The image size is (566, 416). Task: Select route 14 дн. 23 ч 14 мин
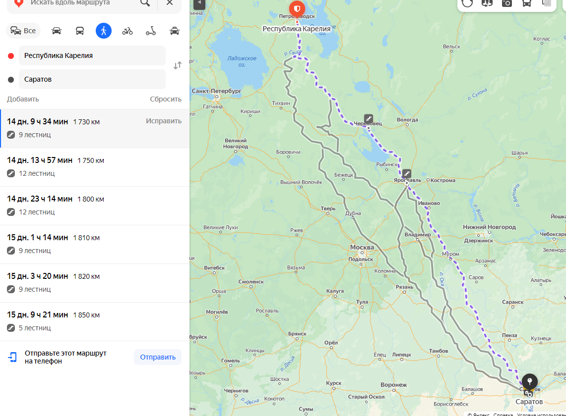pyautogui.click(x=95, y=206)
